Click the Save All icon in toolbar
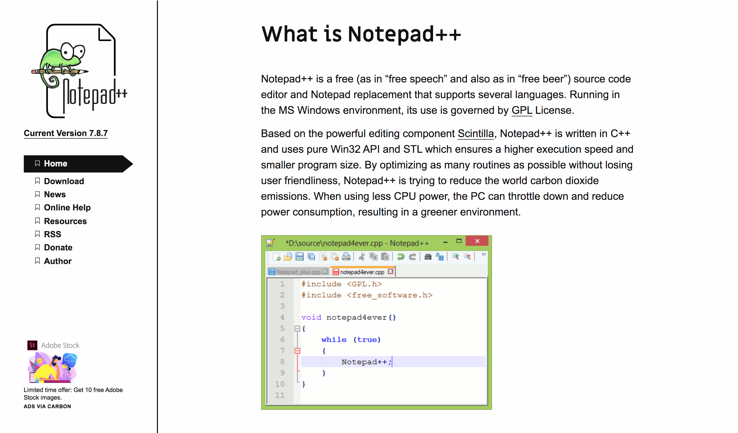 [311, 256]
